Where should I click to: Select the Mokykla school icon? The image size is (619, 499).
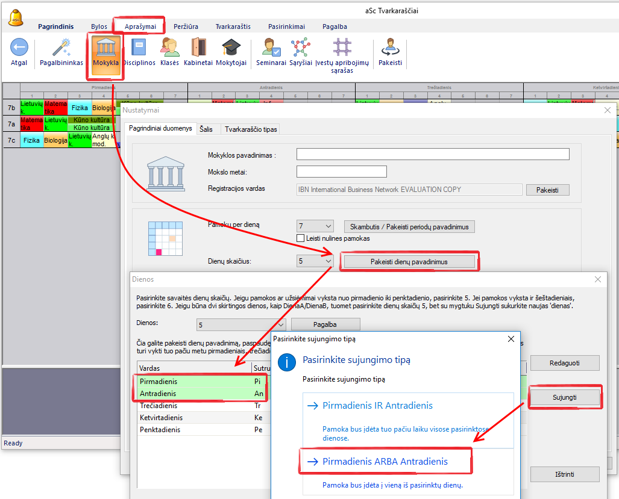pyautogui.click(x=105, y=48)
